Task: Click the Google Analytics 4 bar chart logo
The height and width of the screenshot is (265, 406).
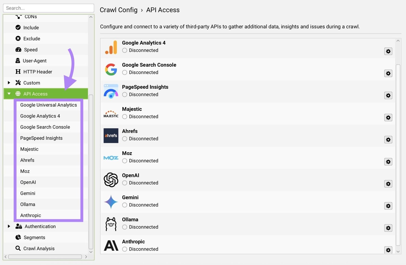Action: point(111,47)
